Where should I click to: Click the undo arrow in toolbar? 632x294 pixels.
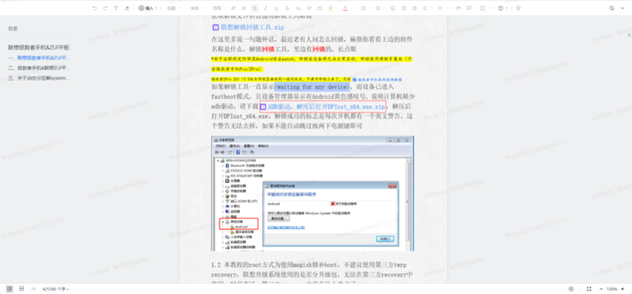[94, 8]
